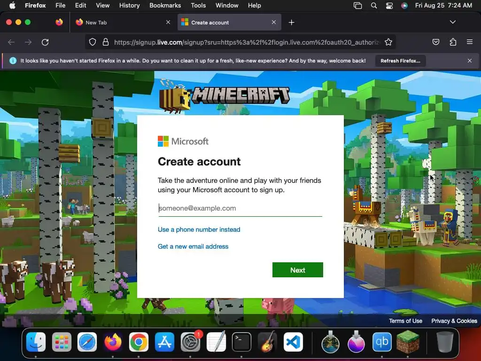Open the History menu
This screenshot has height=361, width=481.
pos(129,6)
